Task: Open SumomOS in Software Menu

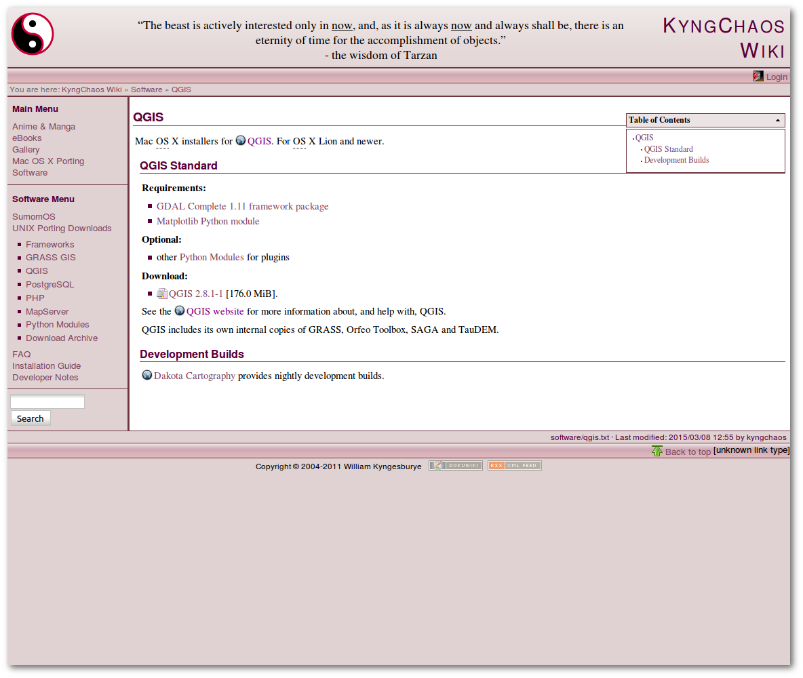Action: pos(34,217)
